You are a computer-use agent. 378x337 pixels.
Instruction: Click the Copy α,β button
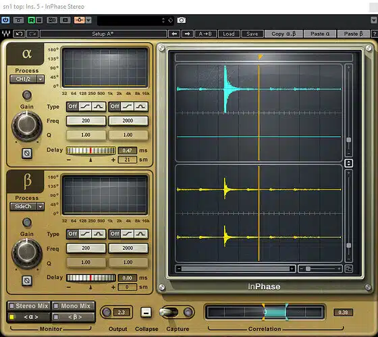283,34
